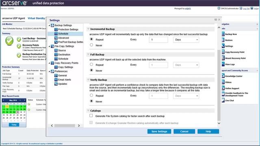
Task: Click the Protection Settings tree icon
Action: 56,30
